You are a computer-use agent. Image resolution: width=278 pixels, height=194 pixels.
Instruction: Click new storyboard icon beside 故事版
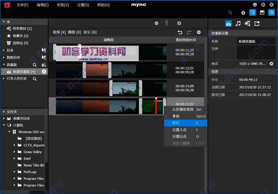click(x=44, y=65)
